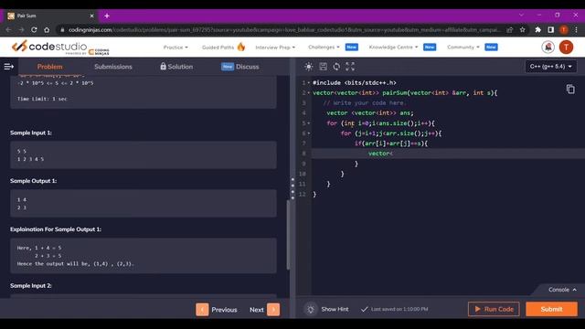This screenshot has width=585, height=329.
Task: Open the Guided Paths link
Action: coord(218,48)
